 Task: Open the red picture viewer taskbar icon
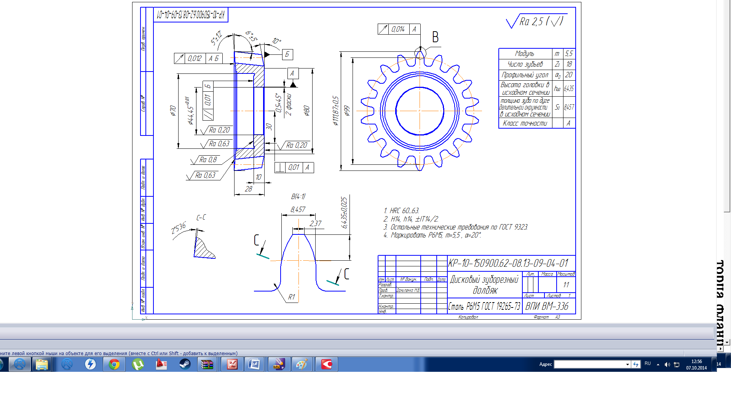(x=232, y=365)
